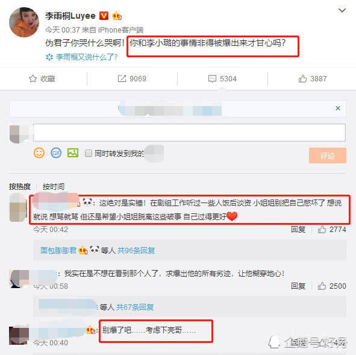356x355 pixels.
Task: Attach a picture with the image icon
Action: (x=73, y=152)
